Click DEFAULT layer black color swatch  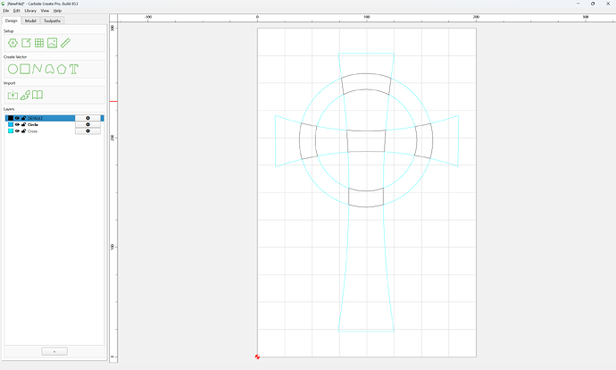click(11, 118)
